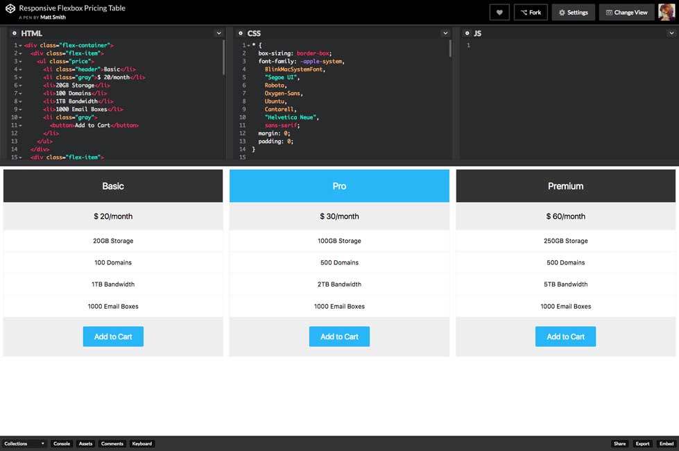The height and width of the screenshot is (451, 679).
Task: Fork this pen
Action: tap(531, 12)
